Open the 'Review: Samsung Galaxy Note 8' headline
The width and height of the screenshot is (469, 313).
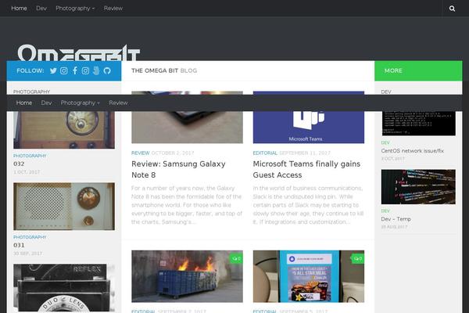tap(178, 170)
